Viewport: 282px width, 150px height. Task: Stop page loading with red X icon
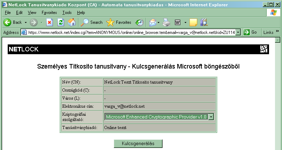tap(49, 22)
